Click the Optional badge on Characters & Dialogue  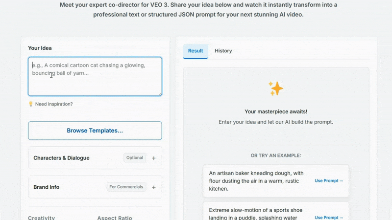[134, 158]
